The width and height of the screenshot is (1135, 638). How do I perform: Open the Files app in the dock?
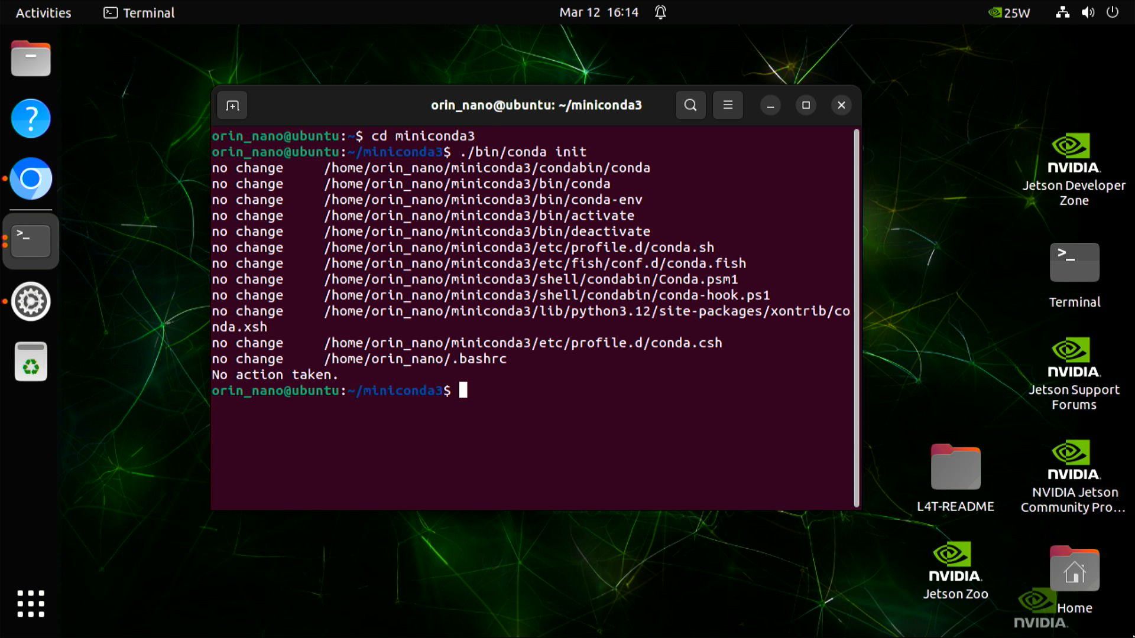30,58
